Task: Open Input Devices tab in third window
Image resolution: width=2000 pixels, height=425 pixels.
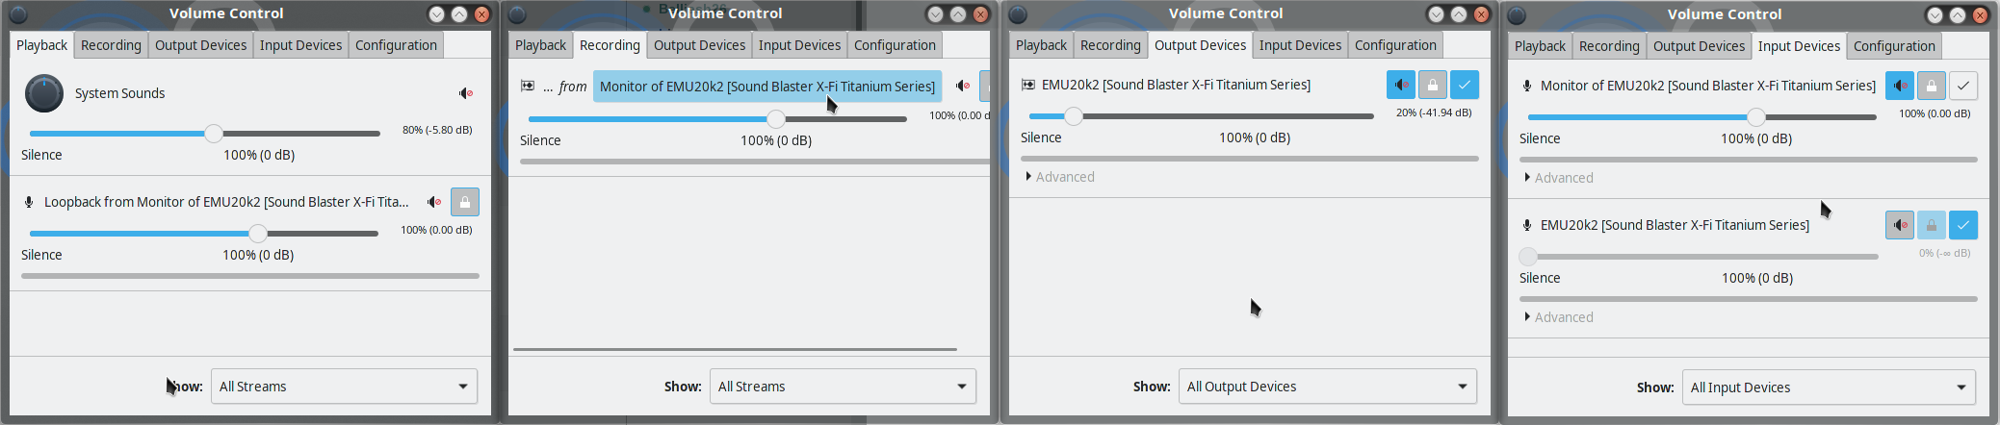Action: (x=1300, y=45)
